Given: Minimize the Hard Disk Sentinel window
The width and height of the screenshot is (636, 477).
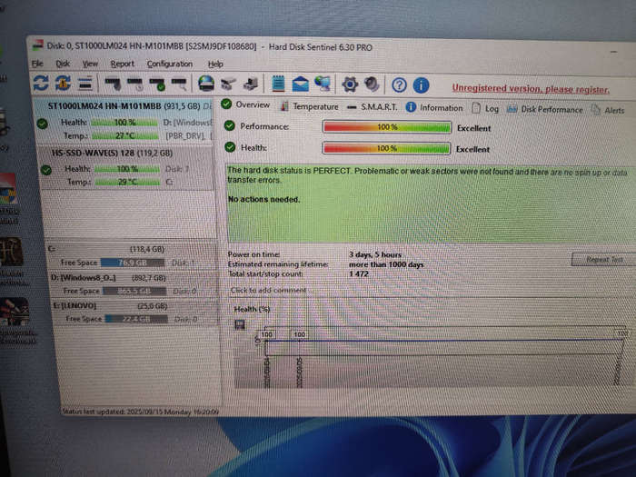Looking at the screenshot, I should coord(613,52).
